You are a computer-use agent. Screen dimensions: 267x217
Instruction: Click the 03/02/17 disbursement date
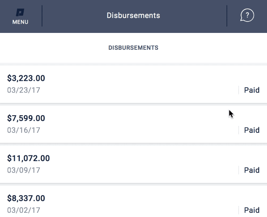pyautogui.click(x=24, y=210)
